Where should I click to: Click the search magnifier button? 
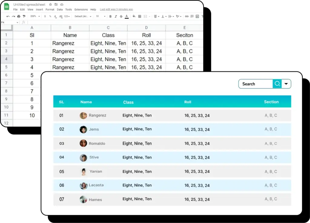pyautogui.click(x=277, y=84)
